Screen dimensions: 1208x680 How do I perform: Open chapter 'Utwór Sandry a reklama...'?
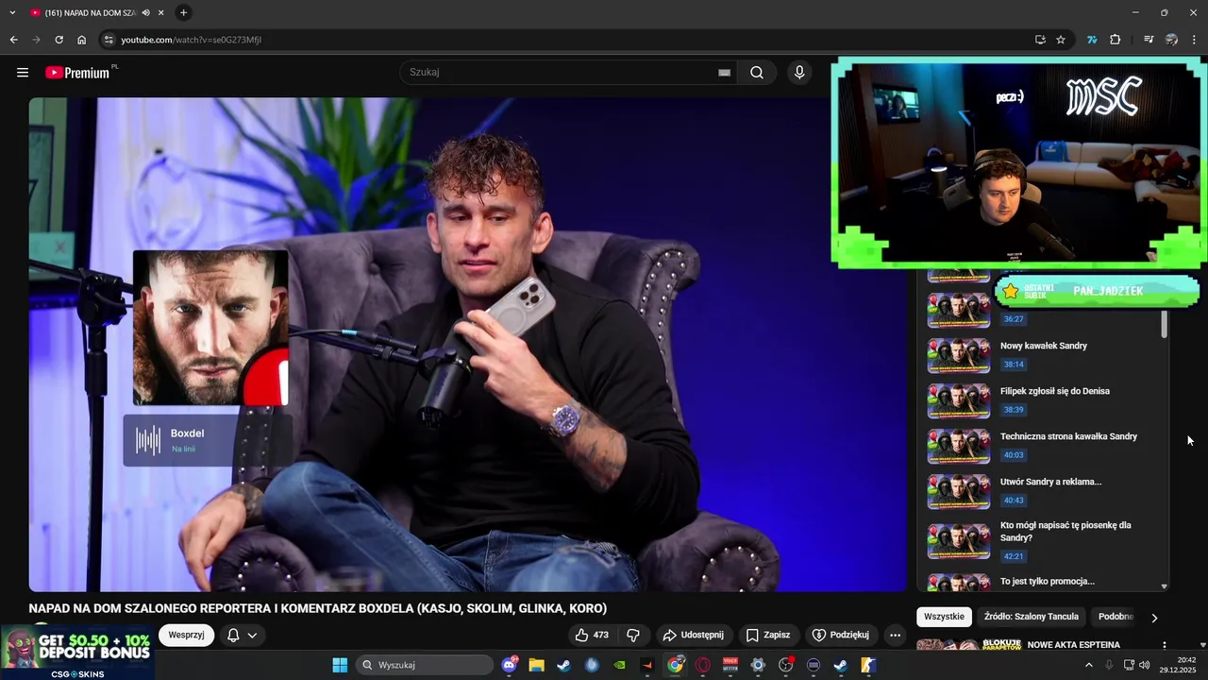pos(1050,482)
